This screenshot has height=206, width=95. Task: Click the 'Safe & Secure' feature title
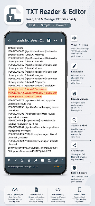(x=79, y=173)
